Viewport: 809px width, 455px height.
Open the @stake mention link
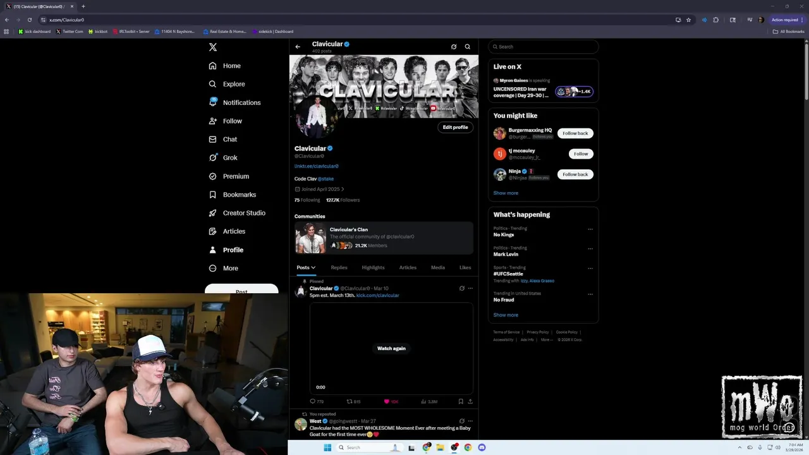[325, 179]
